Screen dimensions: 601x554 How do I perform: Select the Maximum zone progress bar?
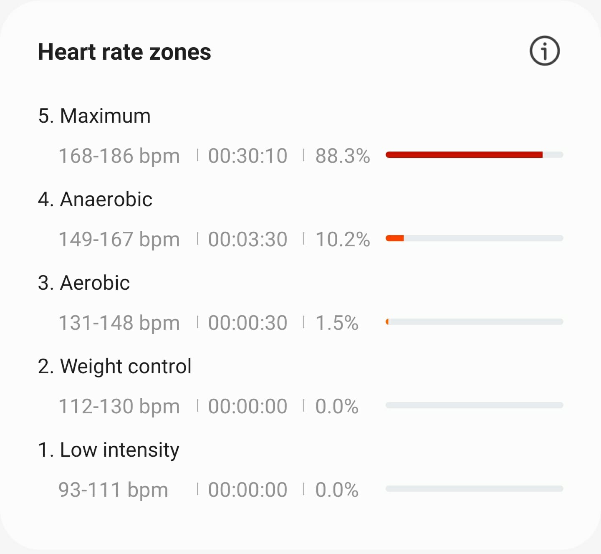(x=474, y=155)
